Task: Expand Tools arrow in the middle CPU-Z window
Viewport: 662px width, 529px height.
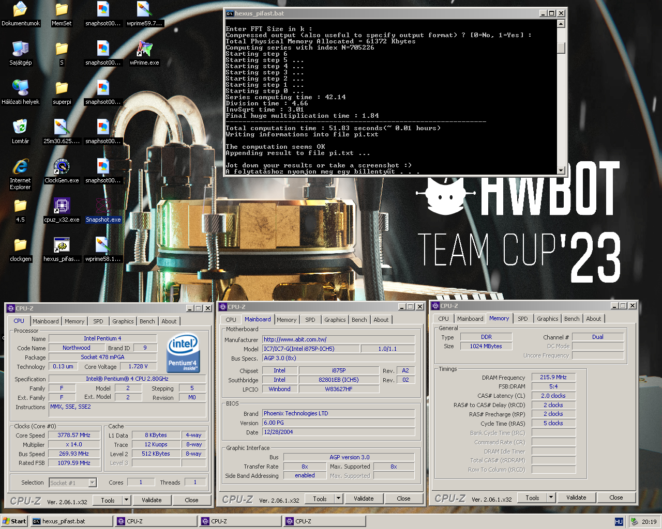Action: click(x=338, y=499)
